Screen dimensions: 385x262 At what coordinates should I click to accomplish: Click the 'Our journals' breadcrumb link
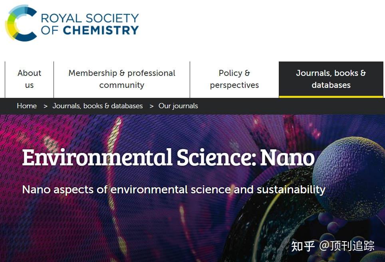pyautogui.click(x=178, y=106)
